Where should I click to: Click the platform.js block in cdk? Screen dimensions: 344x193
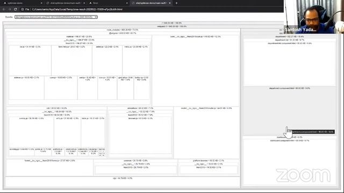58,152
